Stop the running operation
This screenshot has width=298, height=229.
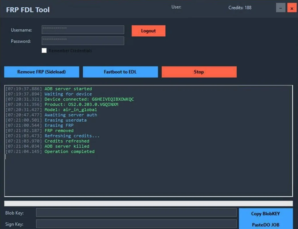(199, 72)
